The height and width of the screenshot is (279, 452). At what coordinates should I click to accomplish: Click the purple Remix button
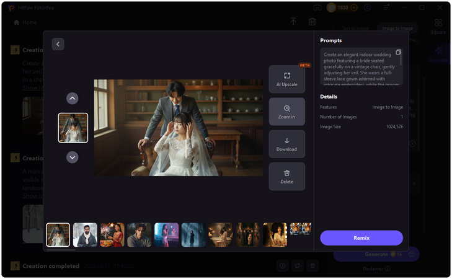tap(361, 238)
